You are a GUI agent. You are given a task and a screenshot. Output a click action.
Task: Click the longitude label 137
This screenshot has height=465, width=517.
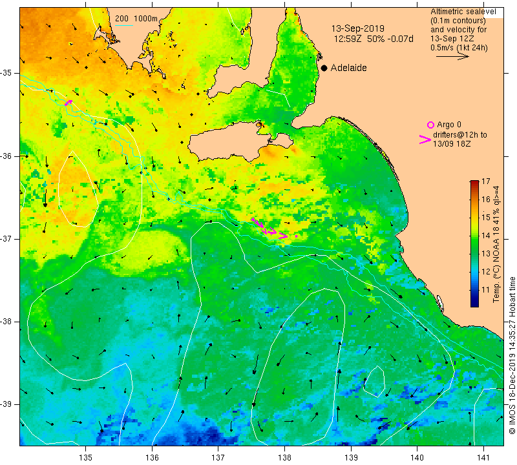pos(218,457)
